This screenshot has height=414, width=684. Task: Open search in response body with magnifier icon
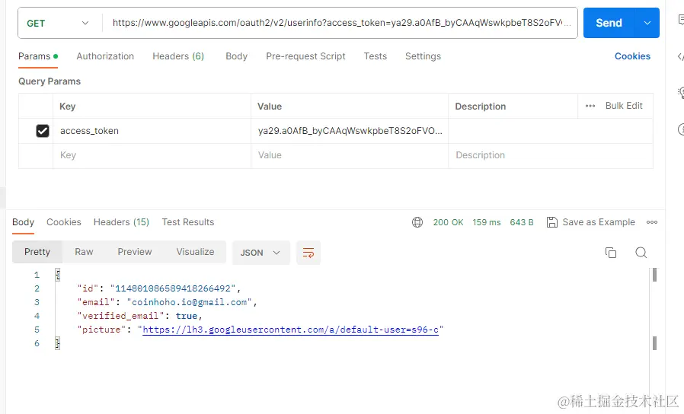click(x=641, y=253)
